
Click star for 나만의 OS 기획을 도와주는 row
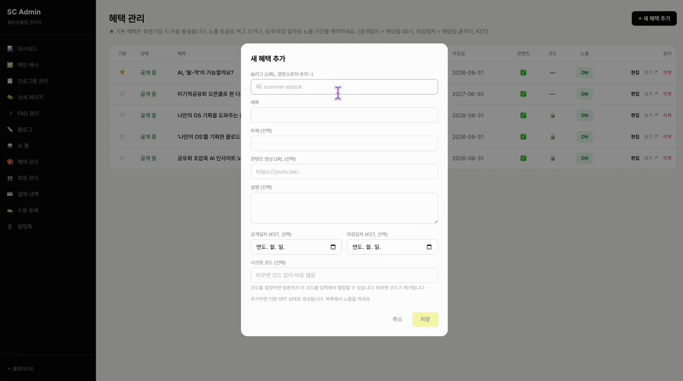(x=123, y=115)
